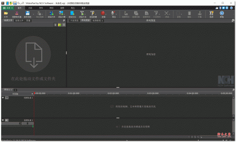
Task: Click the LinkedIn share icon
Action: coord(227,8)
